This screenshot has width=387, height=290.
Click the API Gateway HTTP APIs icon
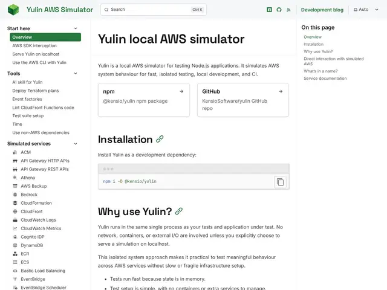pos(15,161)
